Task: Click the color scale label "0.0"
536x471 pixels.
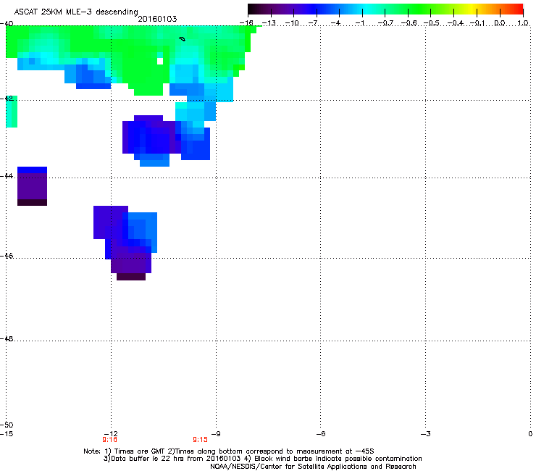Action: (500, 23)
